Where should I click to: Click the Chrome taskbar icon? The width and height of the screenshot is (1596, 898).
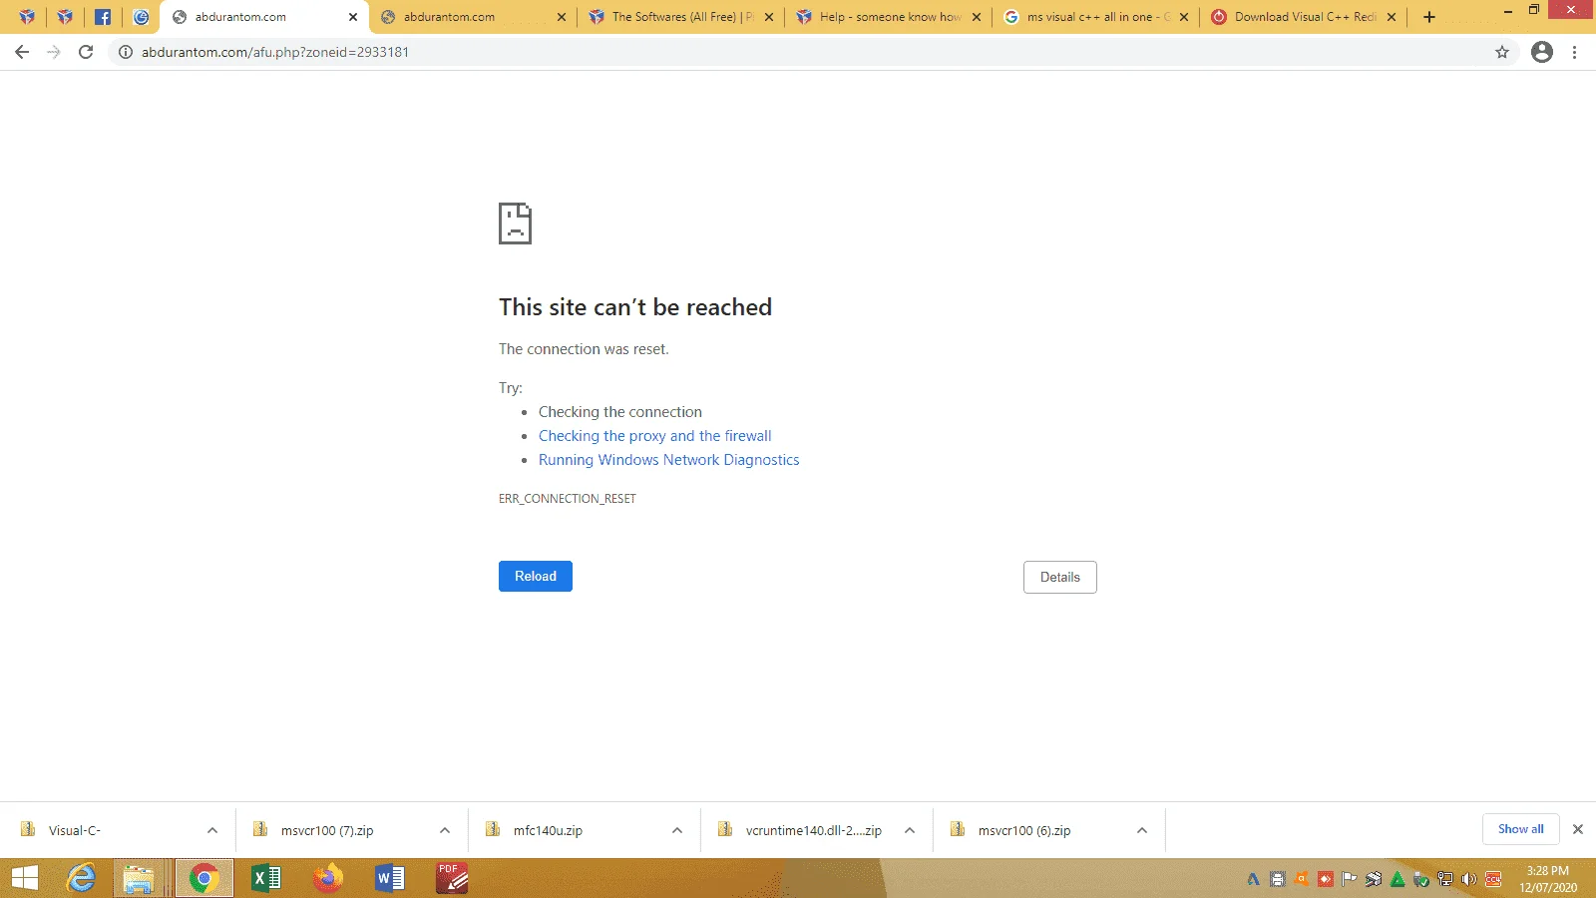click(x=204, y=878)
